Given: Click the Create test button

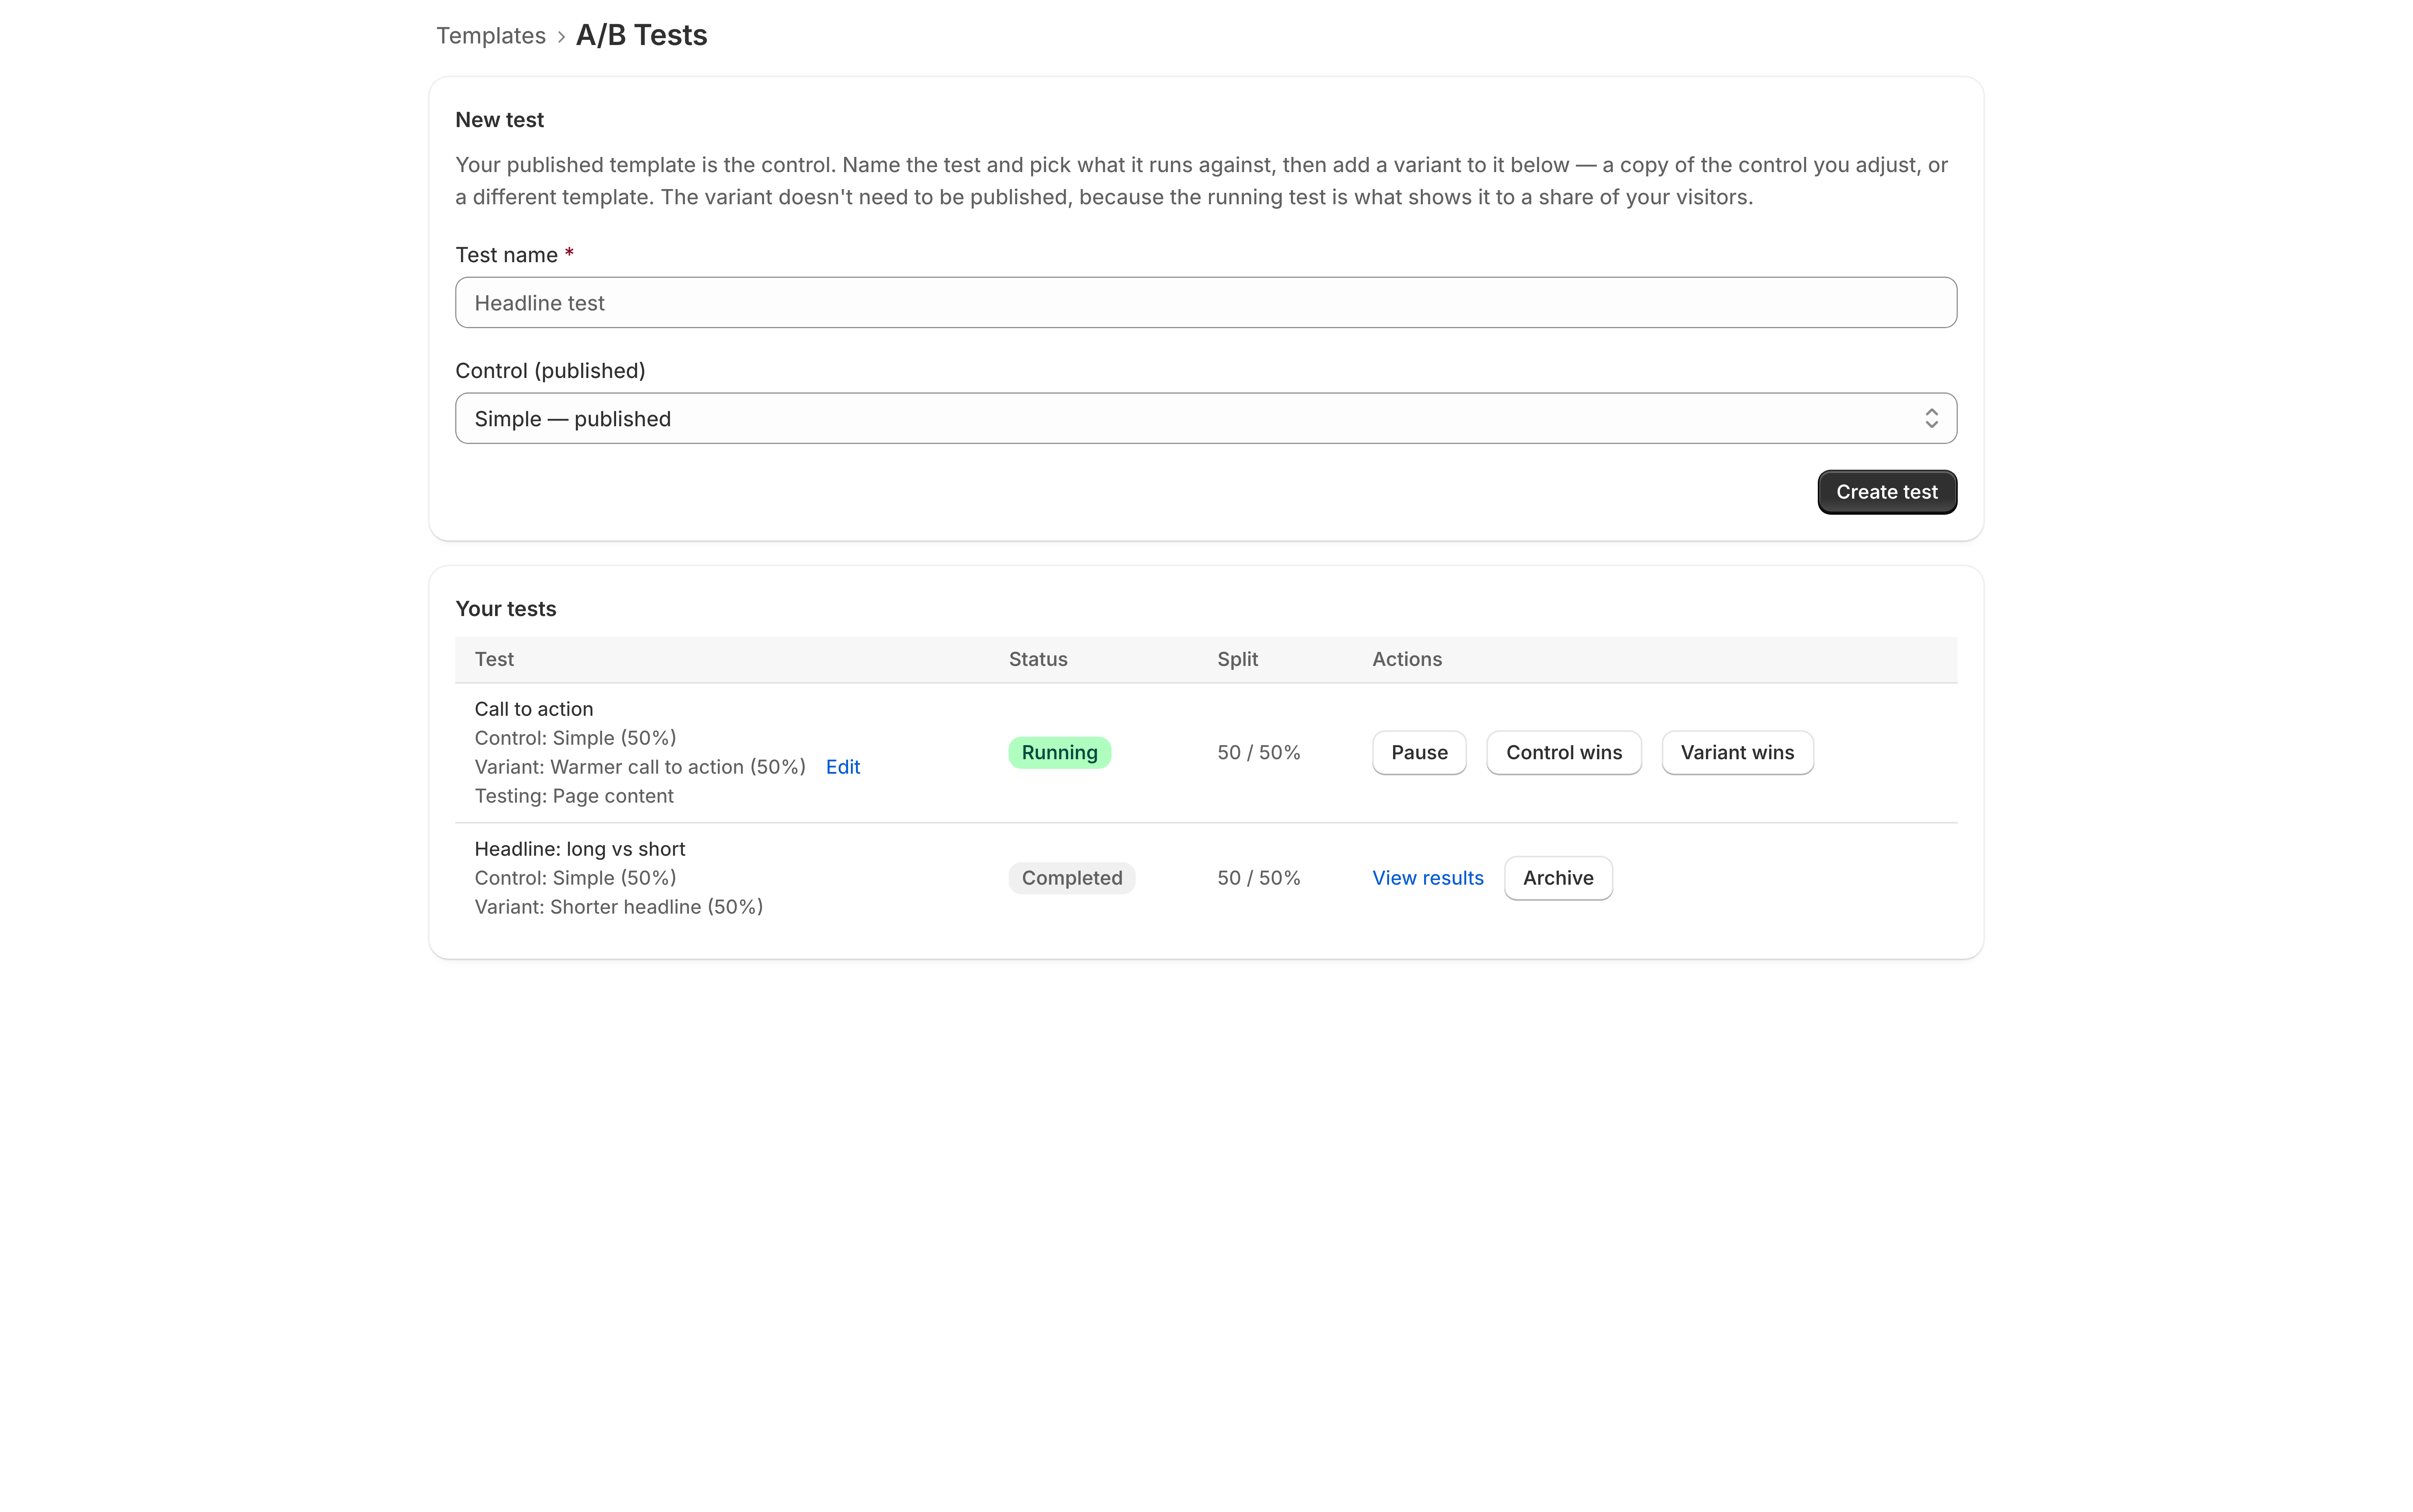Looking at the screenshot, I should (x=1886, y=492).
